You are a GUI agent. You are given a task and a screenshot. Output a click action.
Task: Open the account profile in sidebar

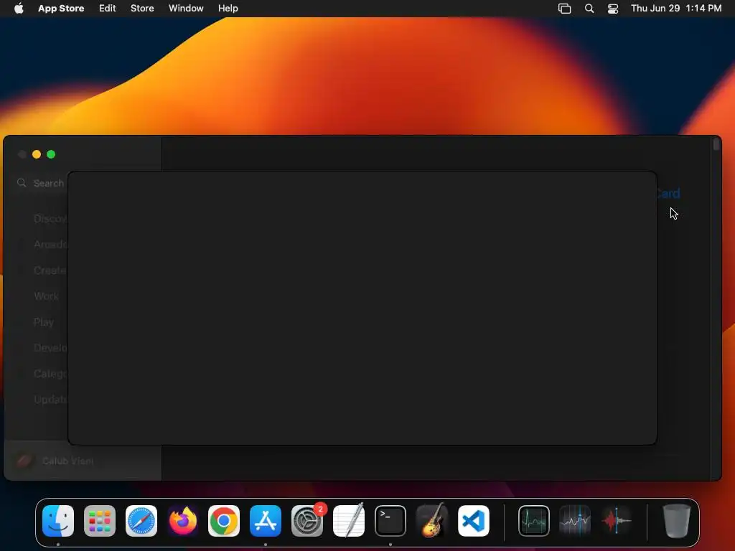pyautogui.click(x=55, y=461)
